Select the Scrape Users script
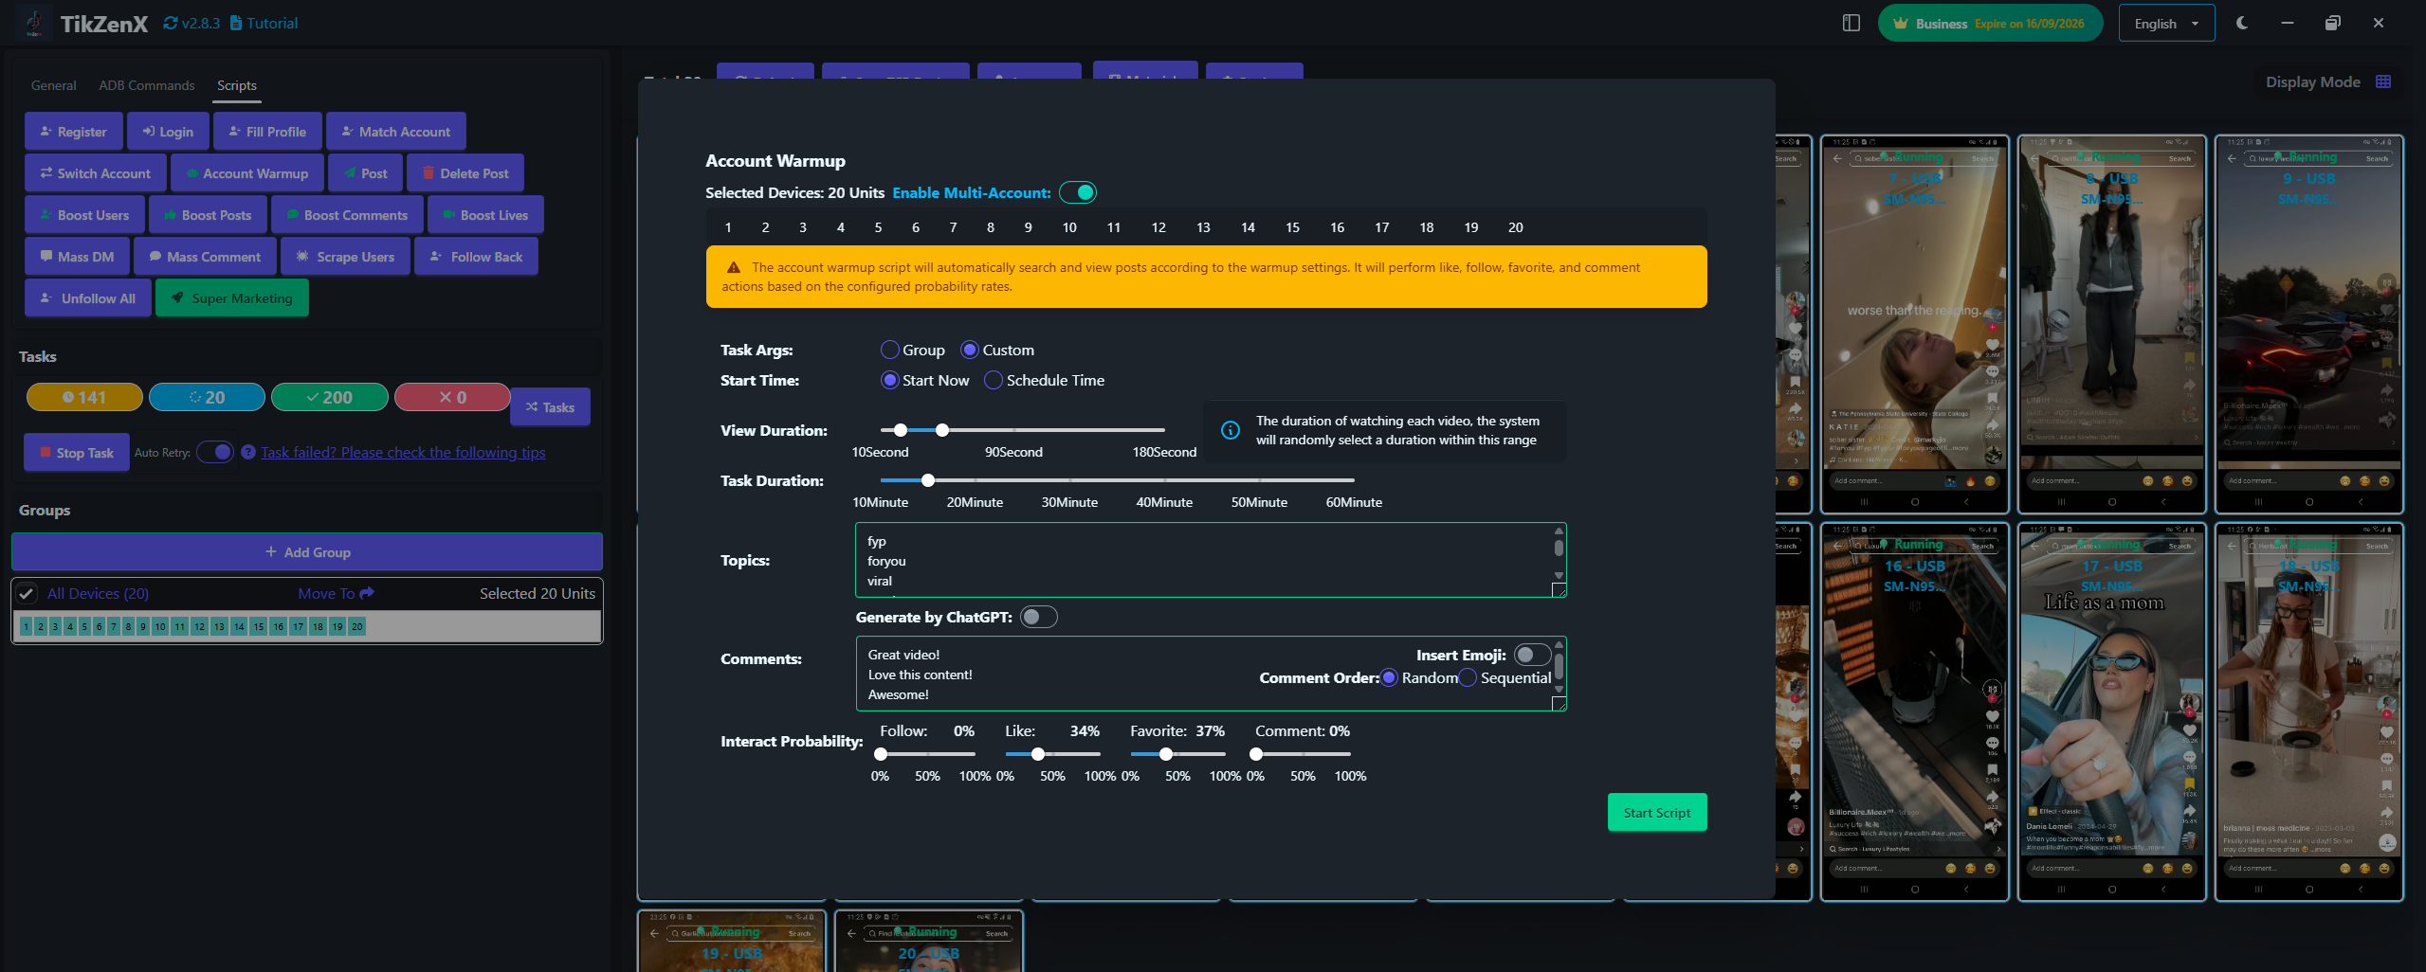The image size is (2426, 972). coord(345,256)
